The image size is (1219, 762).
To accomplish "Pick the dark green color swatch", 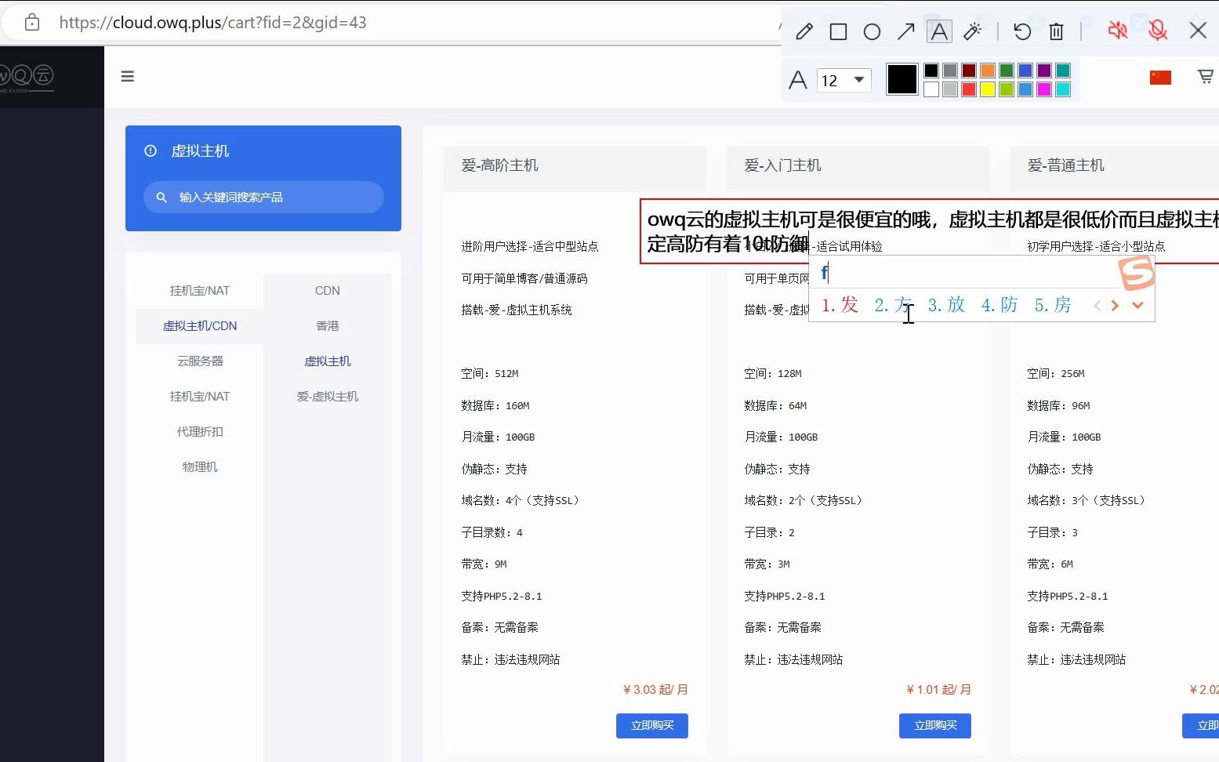I will [1007, 71].
